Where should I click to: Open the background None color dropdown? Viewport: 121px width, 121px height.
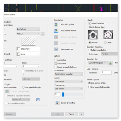tap(28, 54)
